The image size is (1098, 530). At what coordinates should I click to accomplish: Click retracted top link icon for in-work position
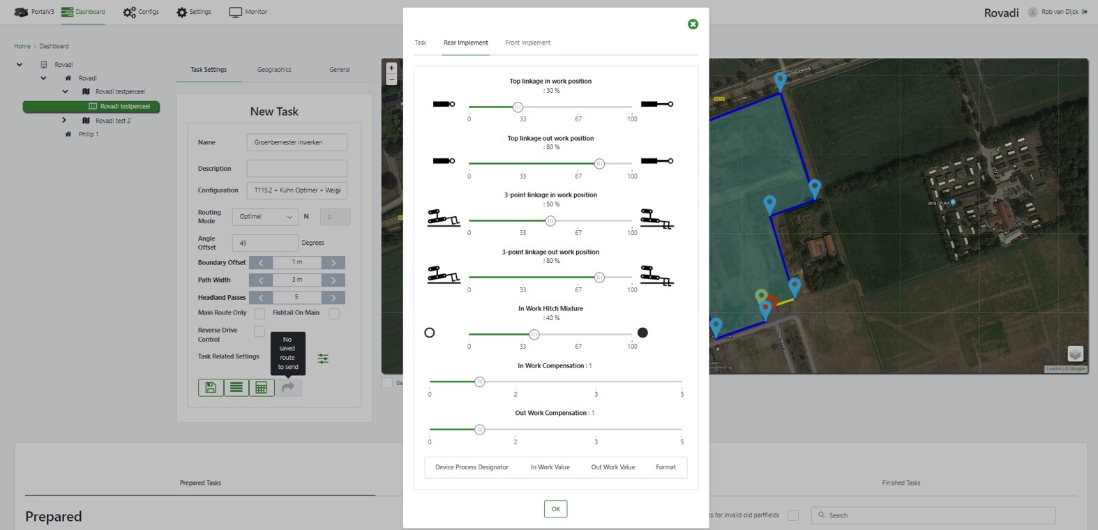tap(444, 104)
